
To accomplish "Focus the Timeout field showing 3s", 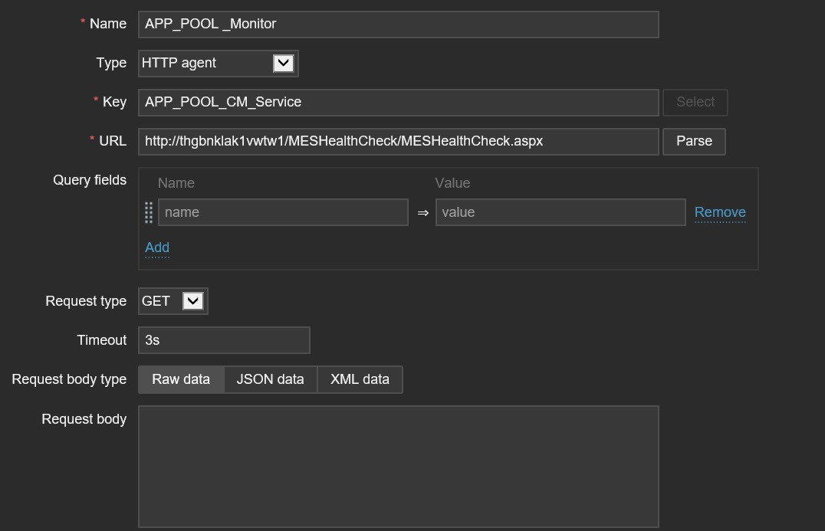I will tap(224, 340).
